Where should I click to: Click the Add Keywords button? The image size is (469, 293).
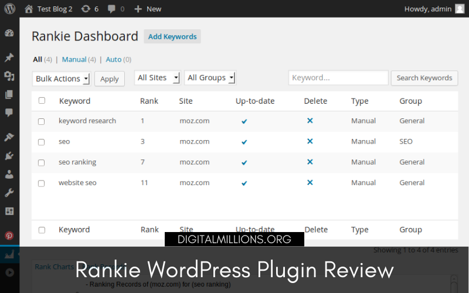click(x=172, y=36)
